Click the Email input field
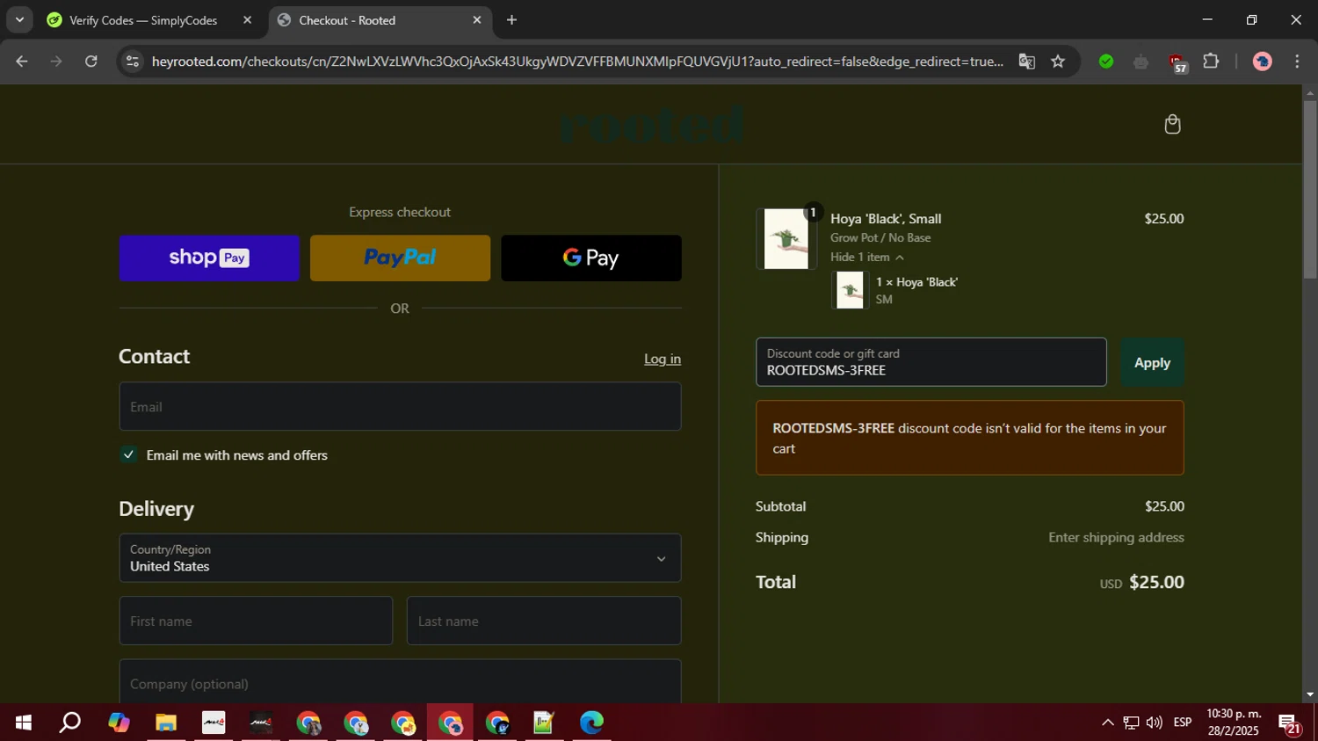 tap(400, 407)
